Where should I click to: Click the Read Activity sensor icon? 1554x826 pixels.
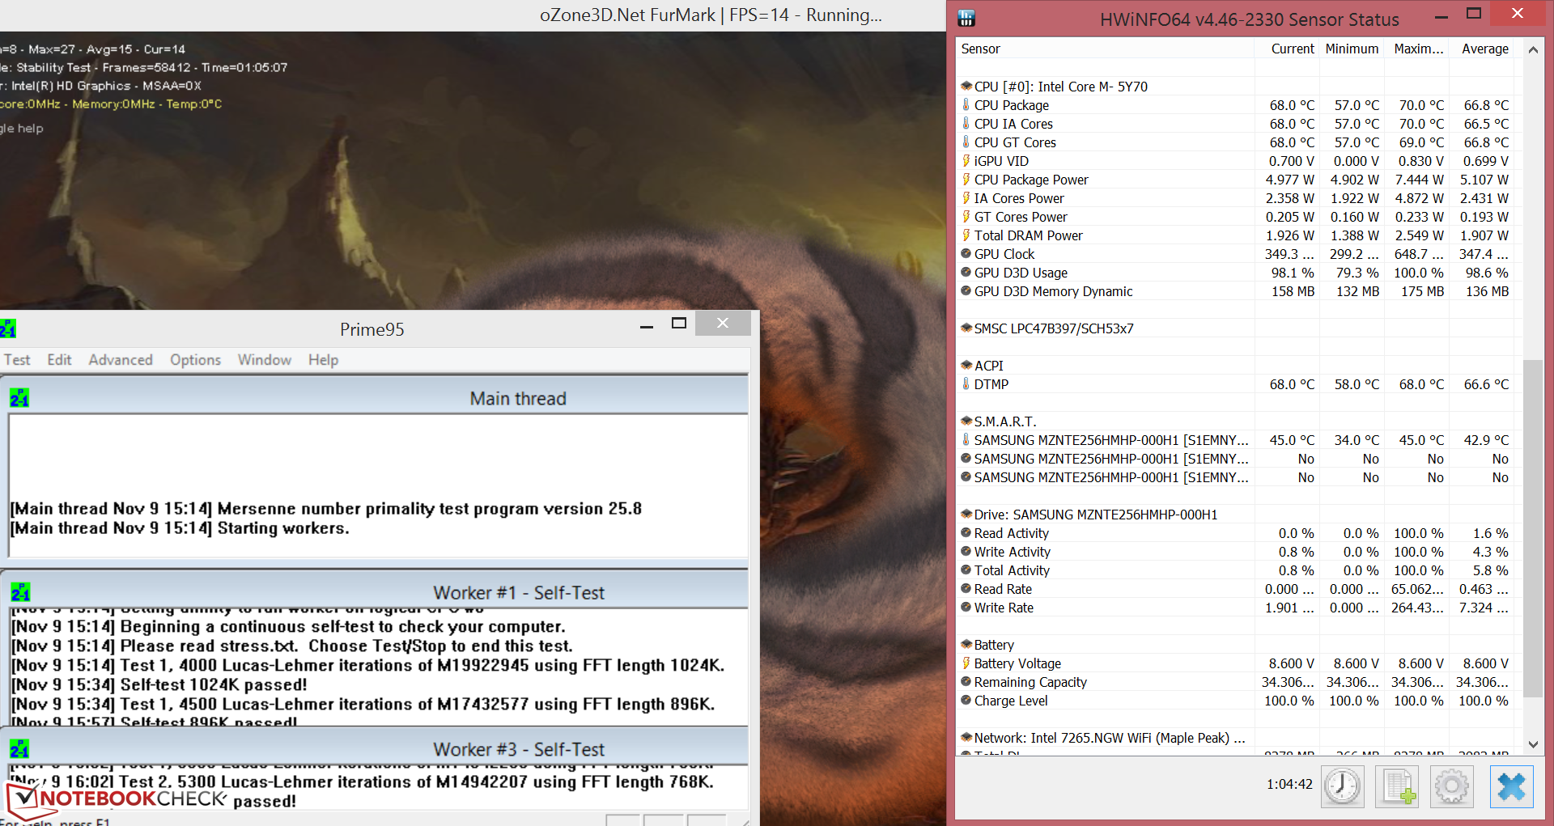(966, 533)
